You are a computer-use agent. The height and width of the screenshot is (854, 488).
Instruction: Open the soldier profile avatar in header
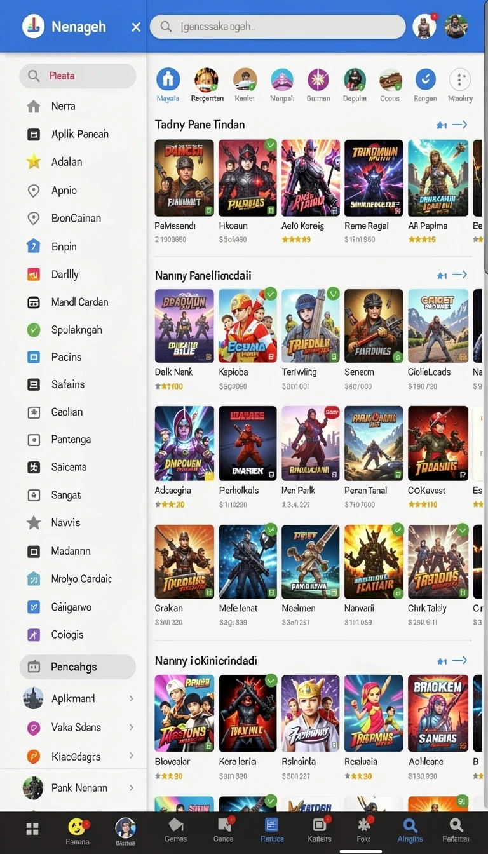[x=456, y=26]
